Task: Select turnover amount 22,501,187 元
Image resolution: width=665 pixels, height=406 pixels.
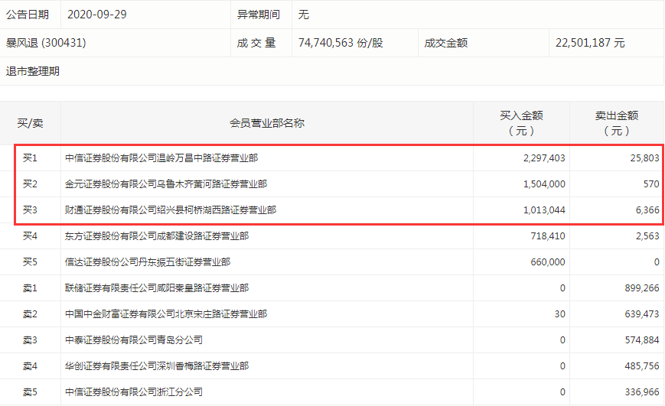Action: coord(590,43)
